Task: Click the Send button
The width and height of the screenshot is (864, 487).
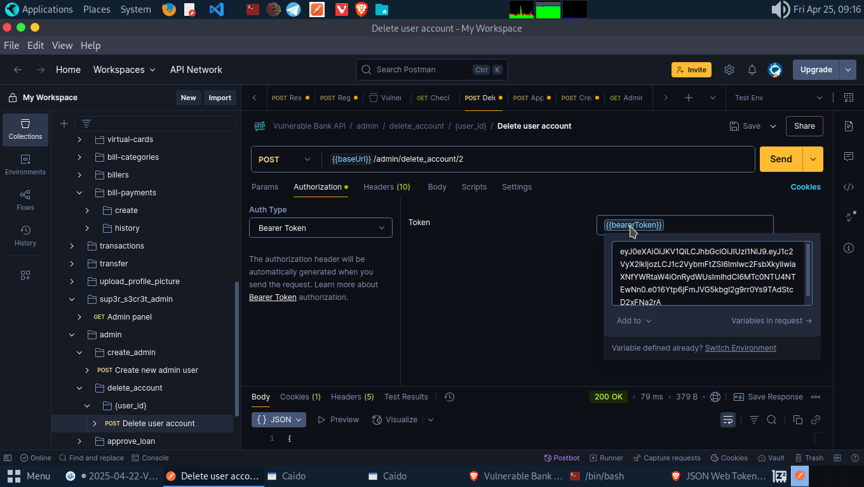Action: tap(781, 159)
